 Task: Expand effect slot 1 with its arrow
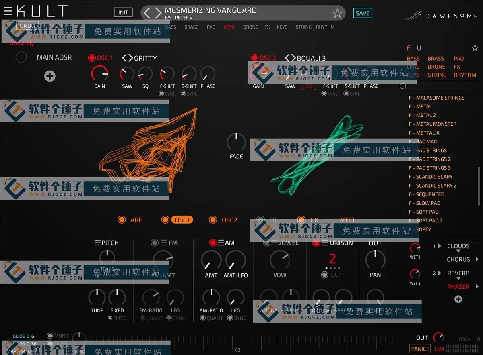(440, 246)
